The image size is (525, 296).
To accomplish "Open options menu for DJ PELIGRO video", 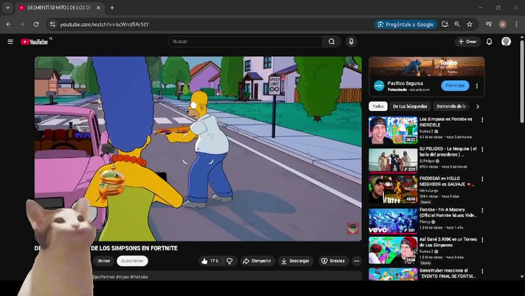I will [482, 150].
